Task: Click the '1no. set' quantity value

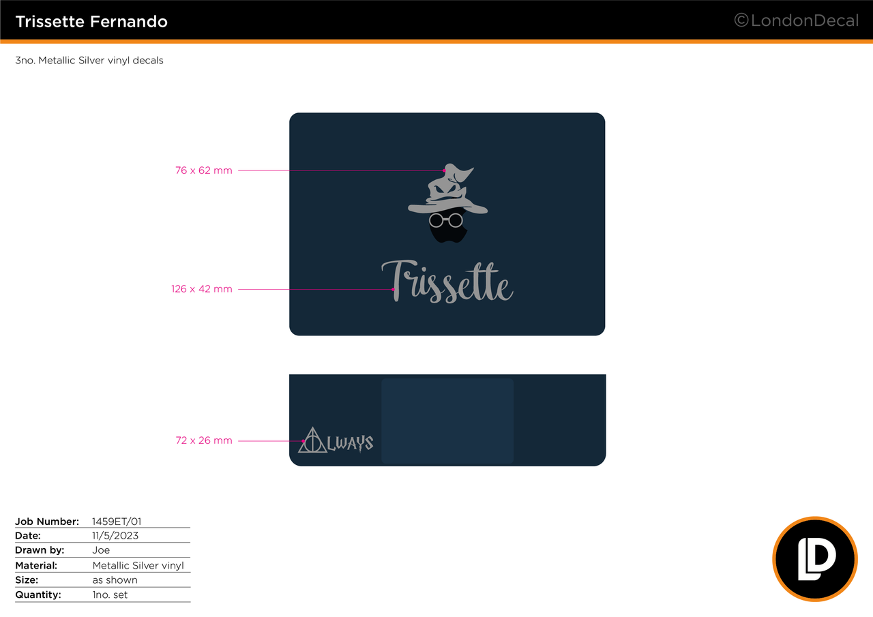Action: click(110, 595)
